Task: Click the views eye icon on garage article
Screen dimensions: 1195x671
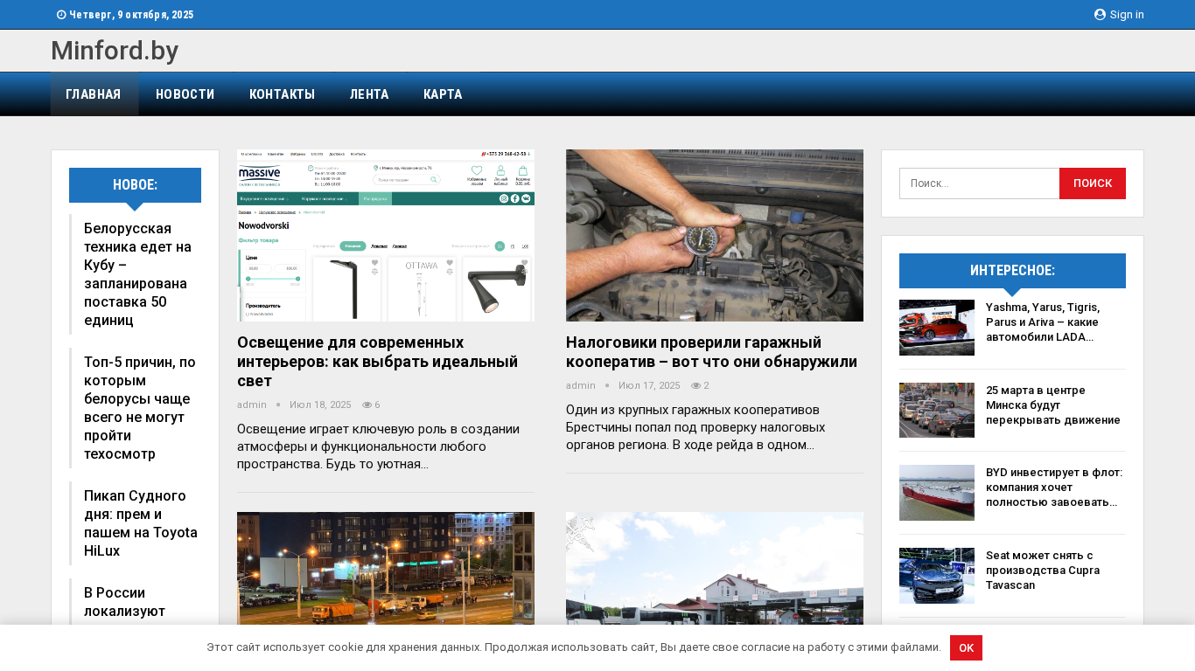Action: 696,386
